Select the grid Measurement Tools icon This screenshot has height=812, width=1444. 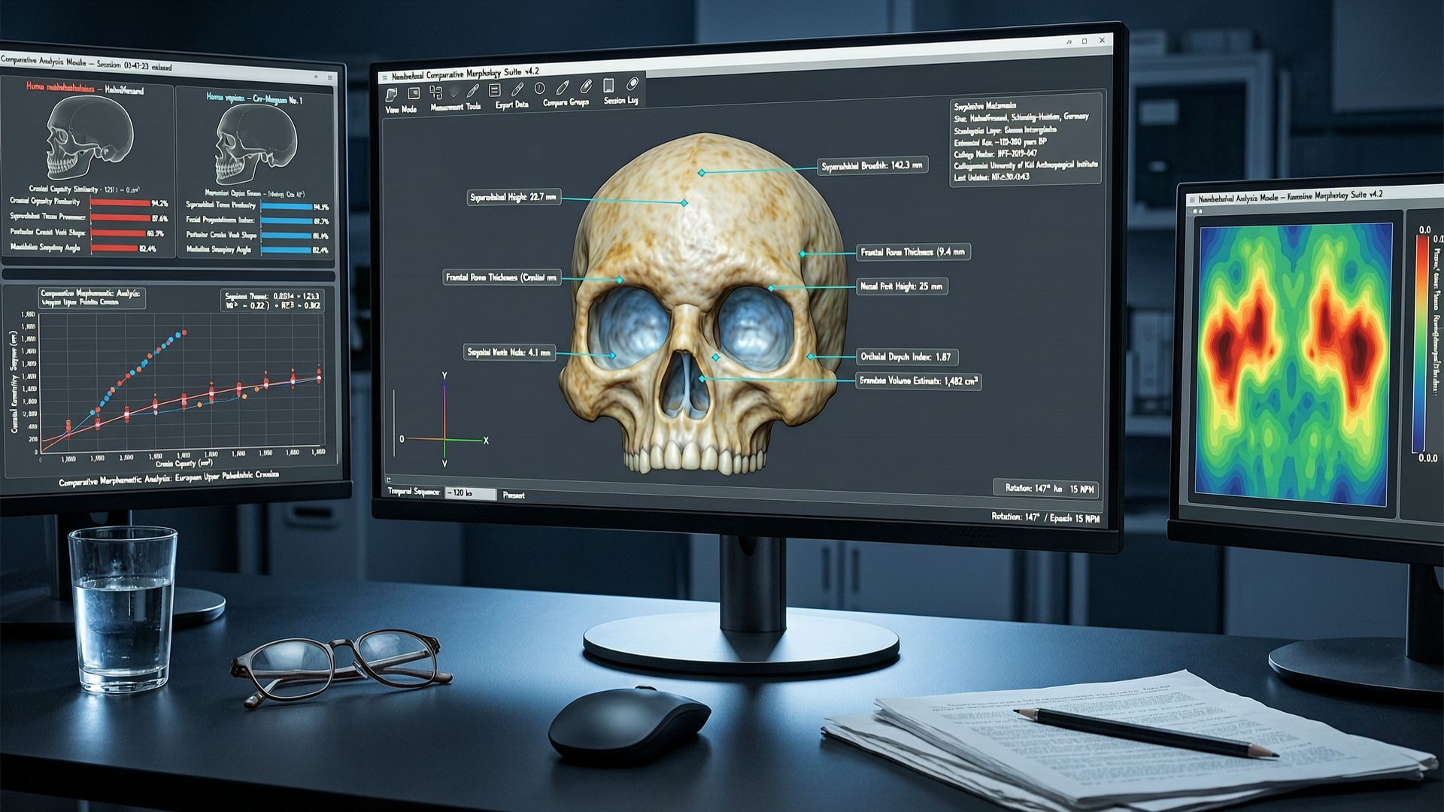click(x=436, y=92)
